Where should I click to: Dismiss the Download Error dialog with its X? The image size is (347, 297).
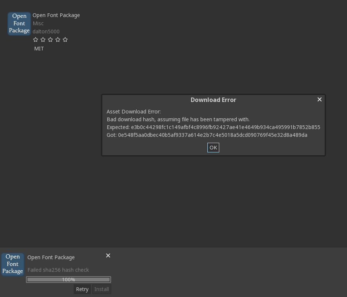click(x=319, y=99)
